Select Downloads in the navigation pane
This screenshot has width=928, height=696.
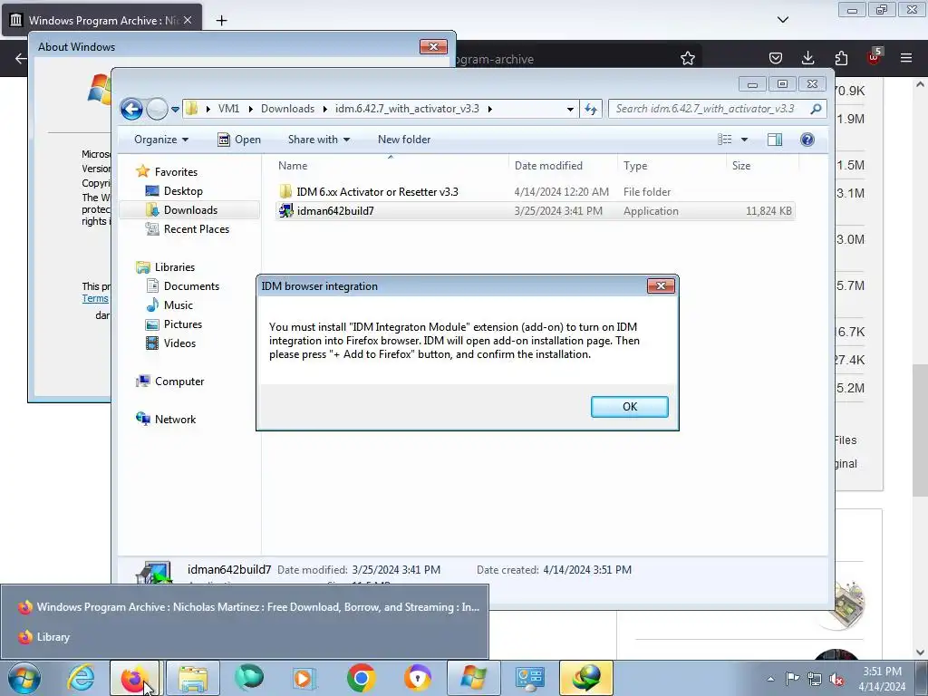pyautogui.click(x=190, y=210)
